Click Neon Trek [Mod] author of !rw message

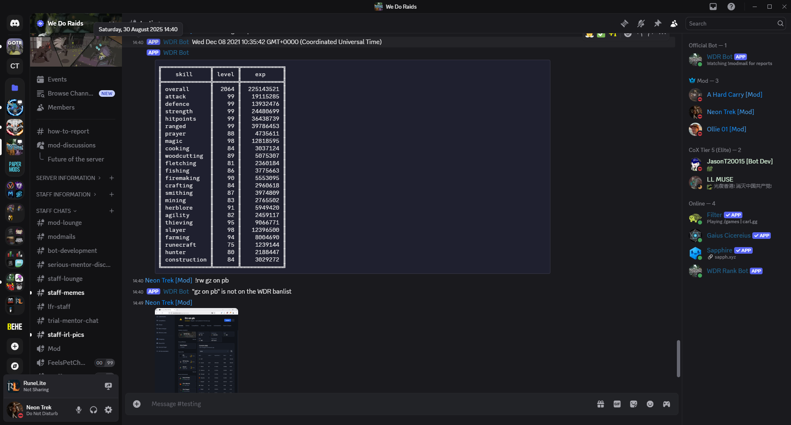pyautogui.click(x=168, y=280)
